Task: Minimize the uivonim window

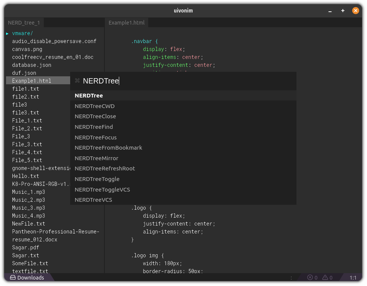Action: click(x=330, y=11)
